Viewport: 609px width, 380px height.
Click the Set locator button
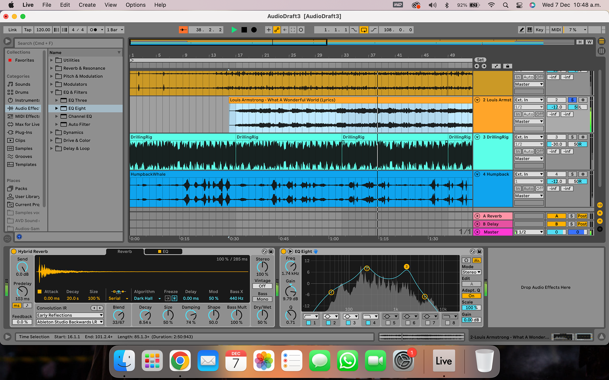[480, 60]
